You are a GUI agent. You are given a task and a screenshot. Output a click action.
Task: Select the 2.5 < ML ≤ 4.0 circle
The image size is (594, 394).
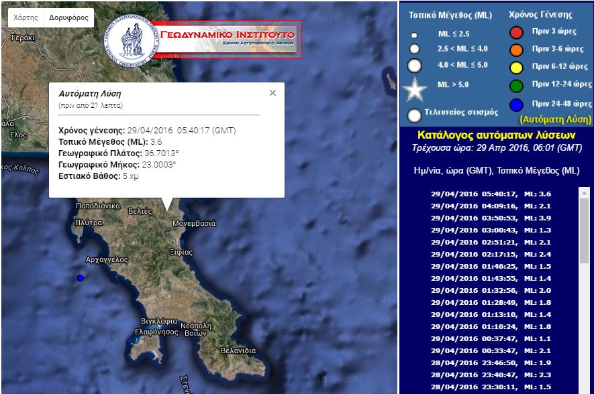point(413,50)
